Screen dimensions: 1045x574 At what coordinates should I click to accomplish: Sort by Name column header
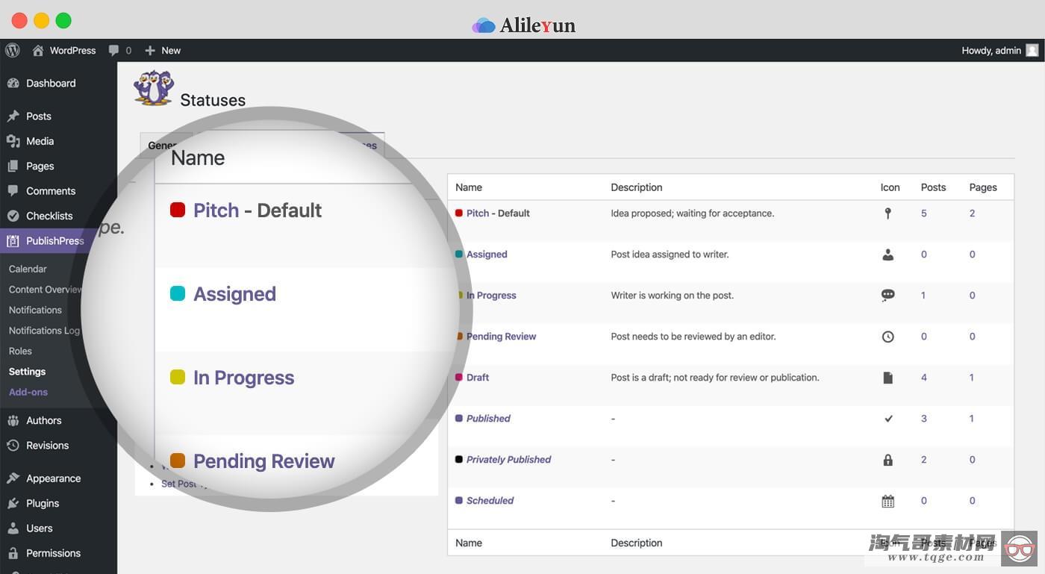[469, 187]
